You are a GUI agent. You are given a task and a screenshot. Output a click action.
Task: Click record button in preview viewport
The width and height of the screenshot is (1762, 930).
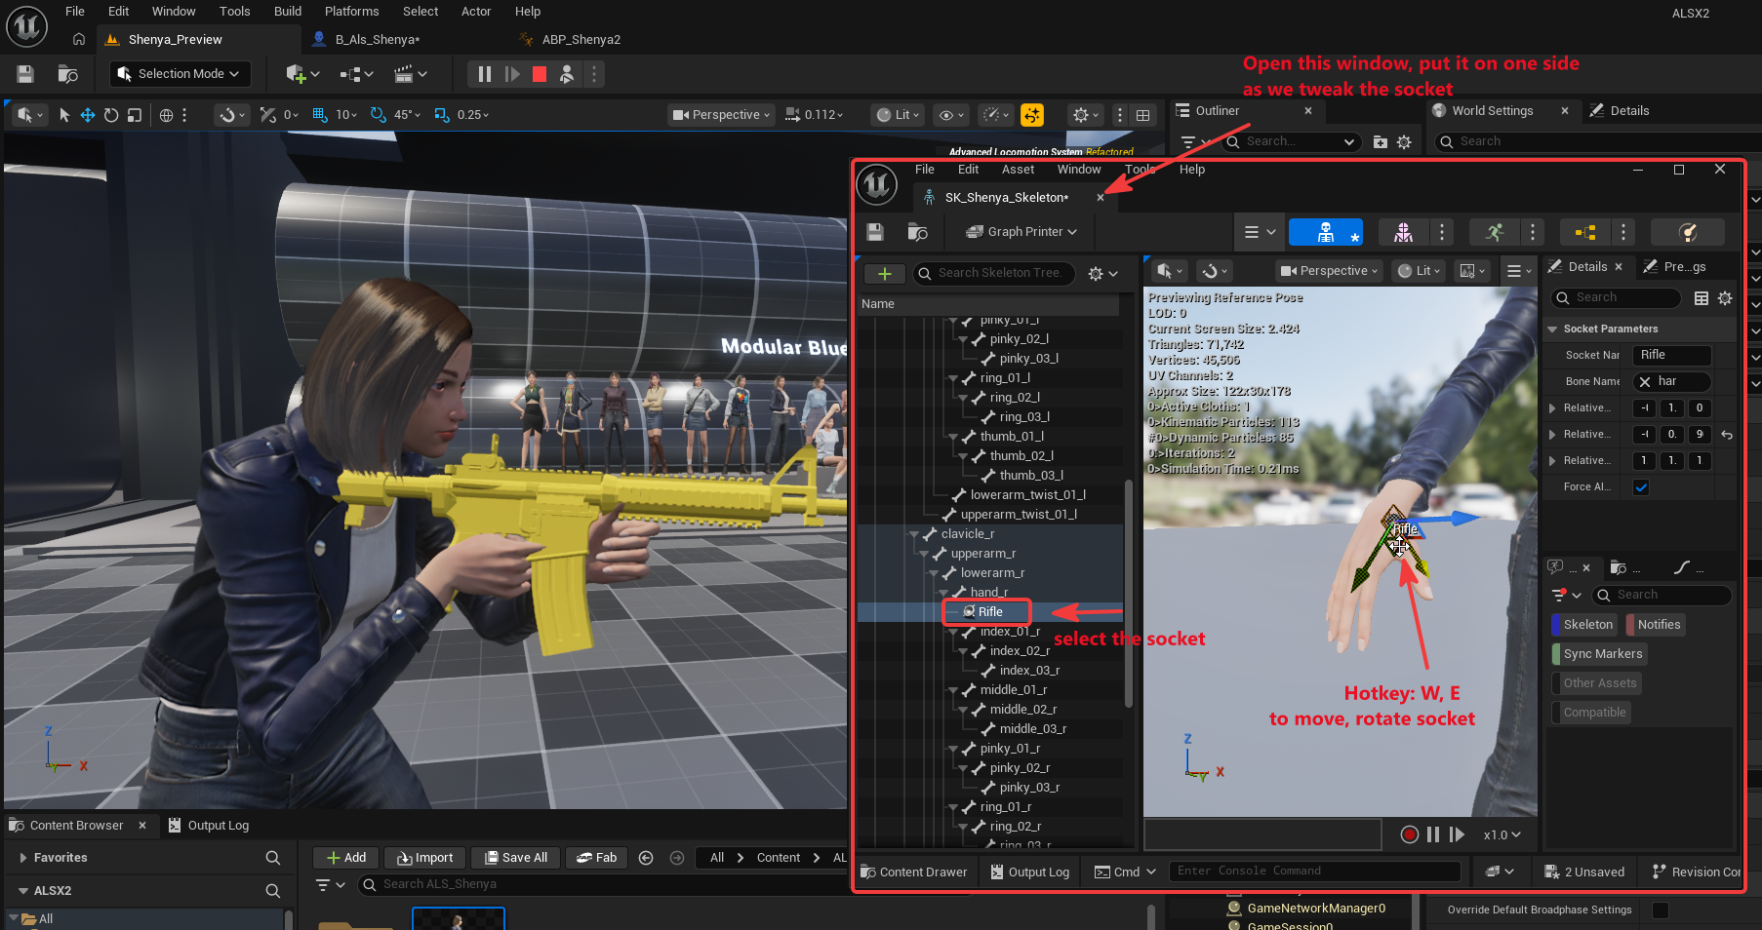[x=1409, y=834]
